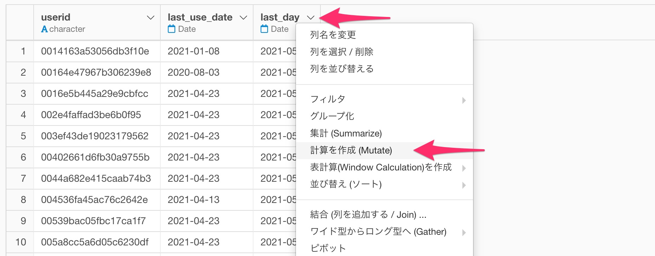This screenshot has height=256, width=655.
Task: Choose 並び替え (ソート) menu item
Action: pos(385,184)
